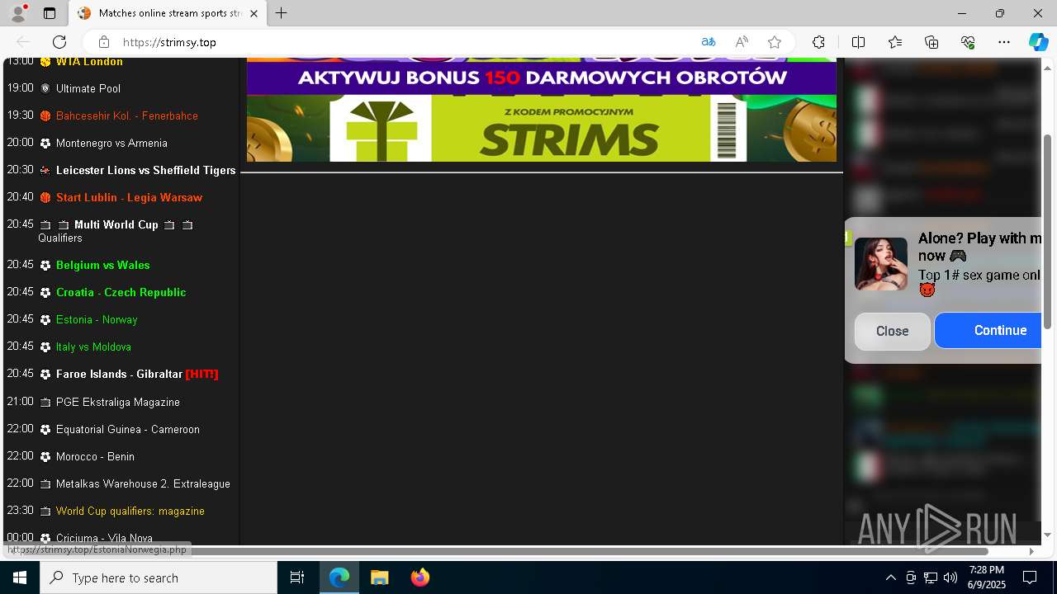1057x594 pixels.
Task: Open Metalkas Warehouse 2. Extraleague link
Action: 143,483
